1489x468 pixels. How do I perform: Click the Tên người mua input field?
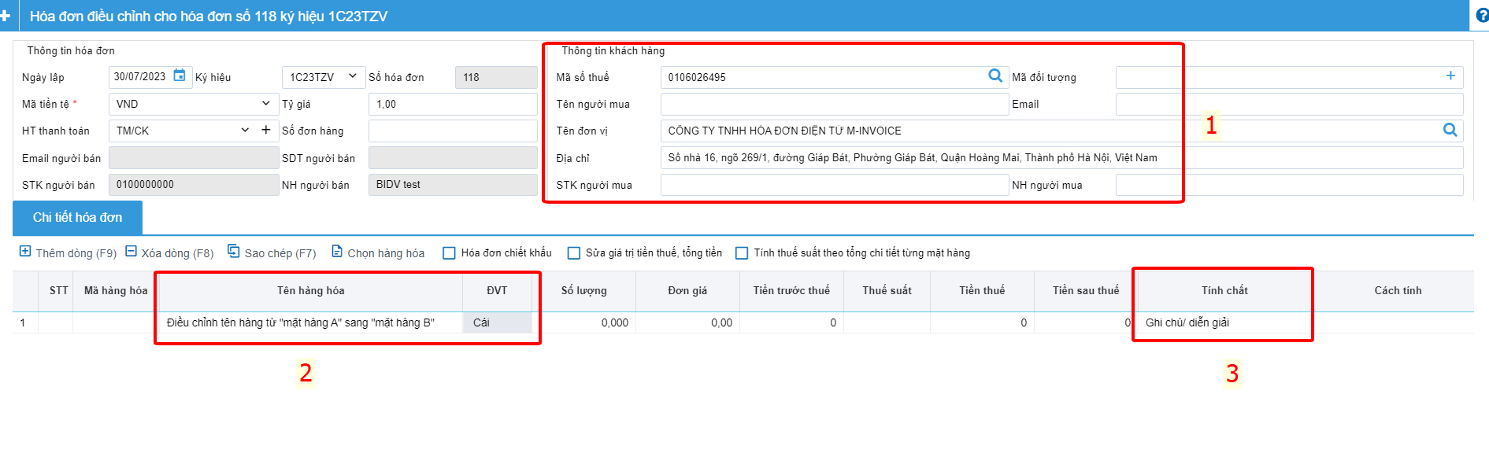[x=835, y=104]
